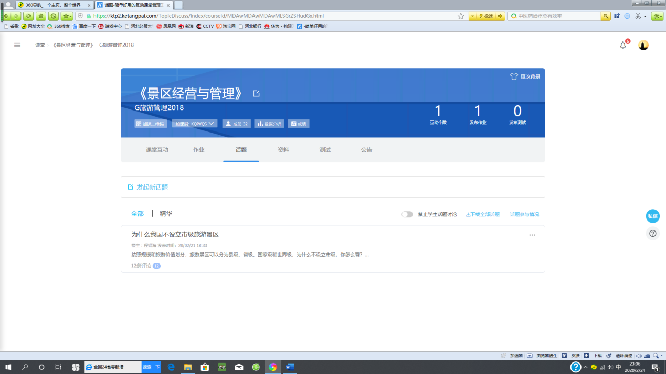Screen dimensions: 666x374
Task: Open 数据分析 data analysis
Action: [269, 124]
